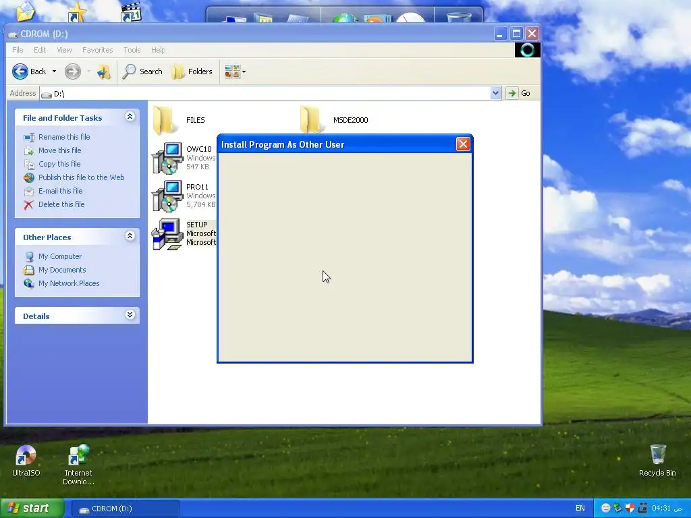Collapse the File and Folder Tasks panel
This screenshot has height=518, width=691.
pyautogui.click(x=130, y=117)
